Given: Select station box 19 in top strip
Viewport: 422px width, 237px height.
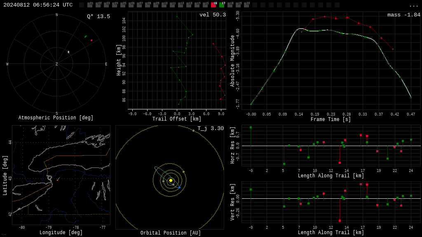Looking at the screenshot, I should pyautogui.click(x=238, y=5).
